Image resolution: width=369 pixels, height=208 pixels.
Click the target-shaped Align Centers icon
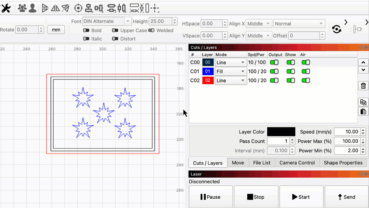pyautogui.click(x=78, y=8)
